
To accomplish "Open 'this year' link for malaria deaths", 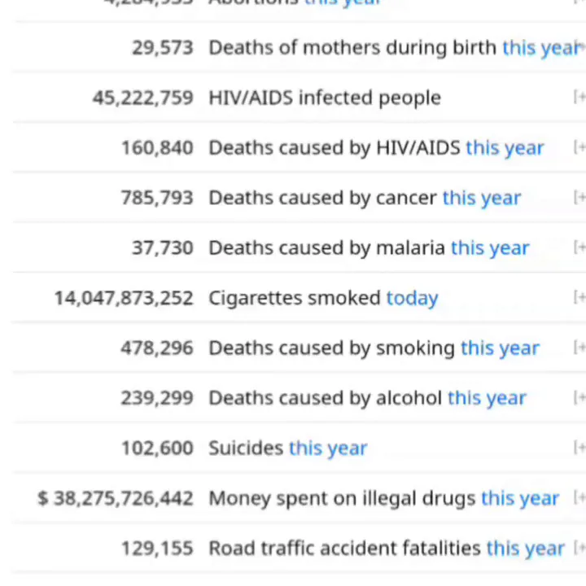I will pyautogui.click(x=490, y=248).
